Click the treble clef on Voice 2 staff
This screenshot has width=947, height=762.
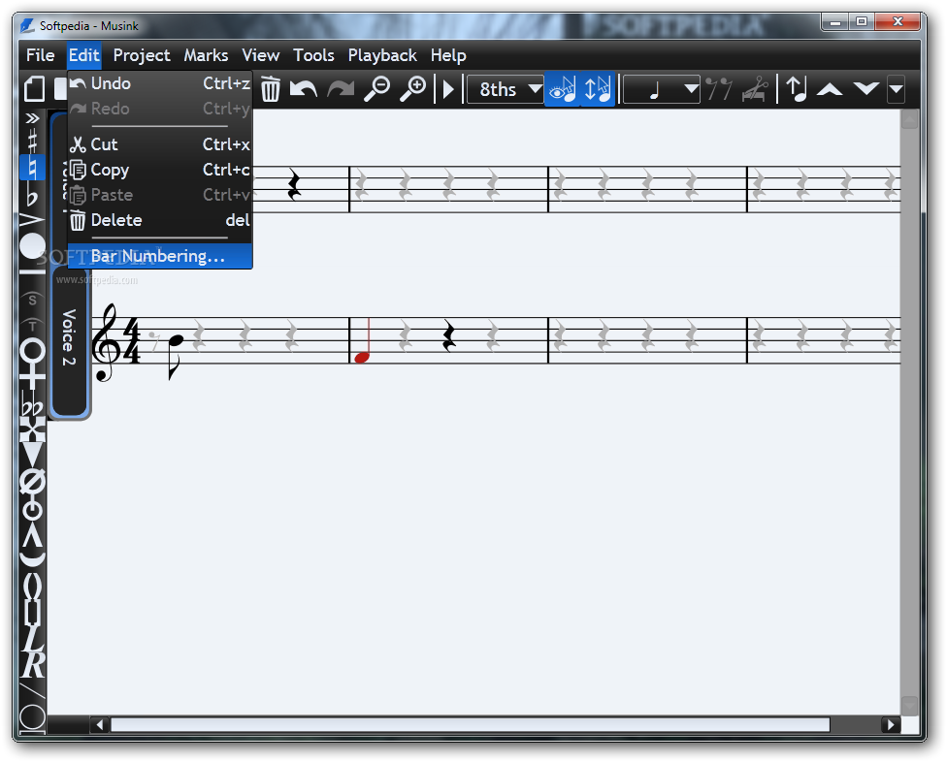click(x=105, y=342)
